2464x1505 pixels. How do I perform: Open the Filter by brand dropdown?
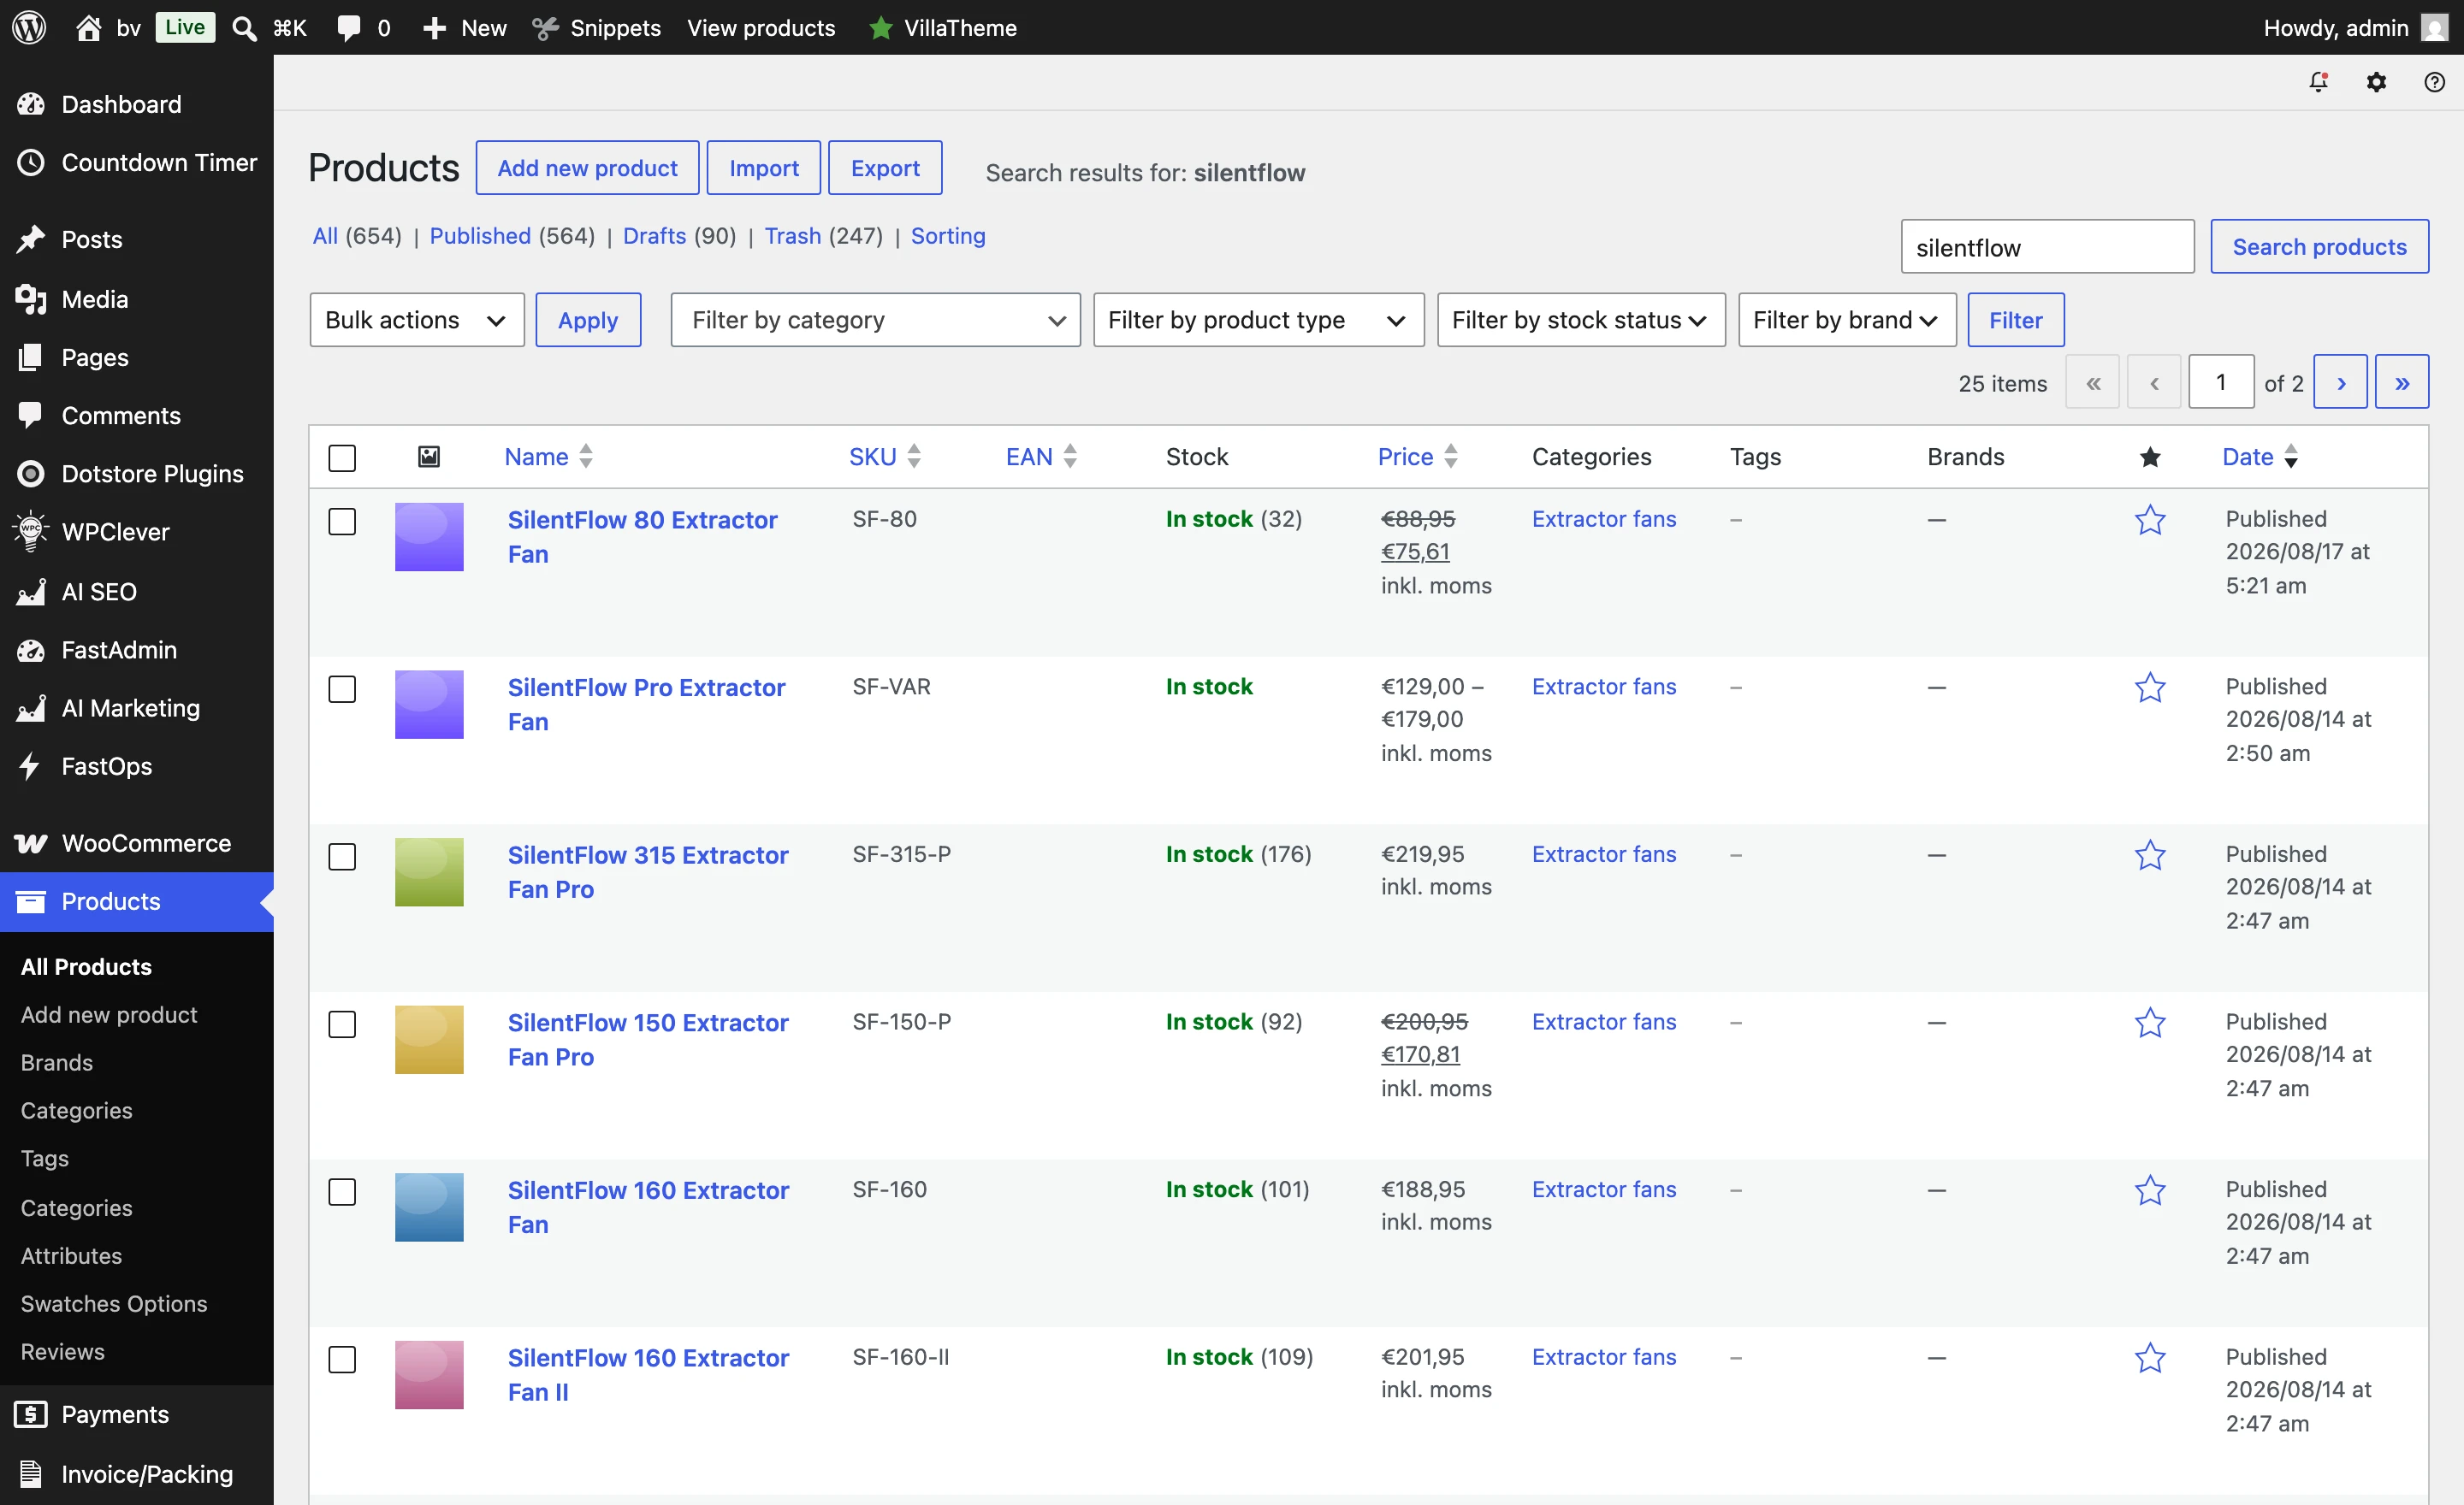[x=1846, y=320]
